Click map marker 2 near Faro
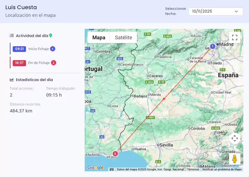 (x=115, y=154)
